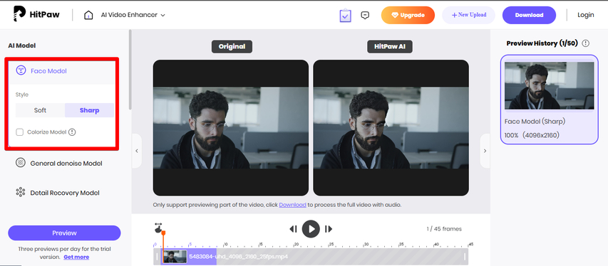This screenshot has width=608, height=266.
Task: Step forward one frame
Action: (329, 229)
